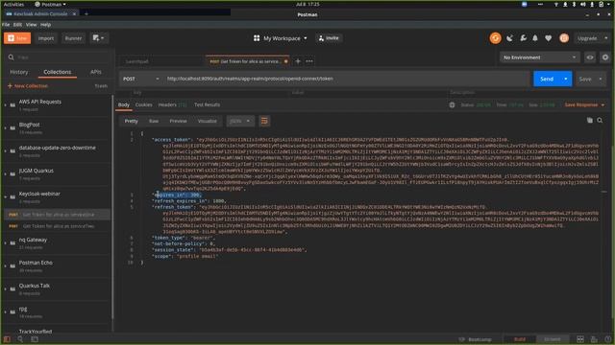Search the response with magnifier icon
Screen dimensions: 615x345
(x=600, y=121)
